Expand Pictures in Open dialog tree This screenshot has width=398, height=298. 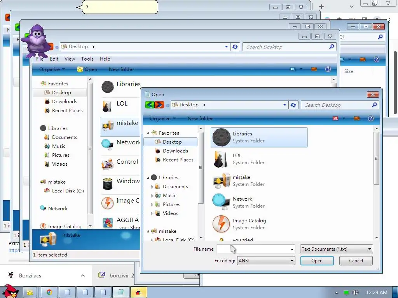[152, 204]
